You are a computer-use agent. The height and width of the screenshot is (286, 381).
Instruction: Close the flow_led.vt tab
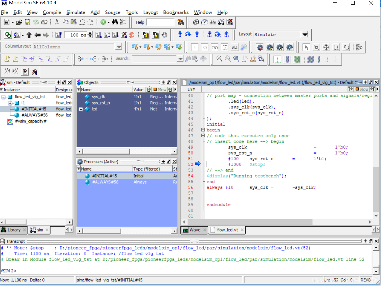point(242,230)
